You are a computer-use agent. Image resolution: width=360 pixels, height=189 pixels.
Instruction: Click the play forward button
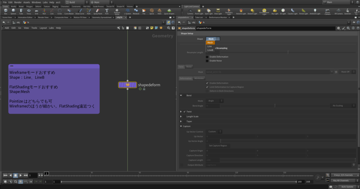pyautogui.click(x=21, y=175)
